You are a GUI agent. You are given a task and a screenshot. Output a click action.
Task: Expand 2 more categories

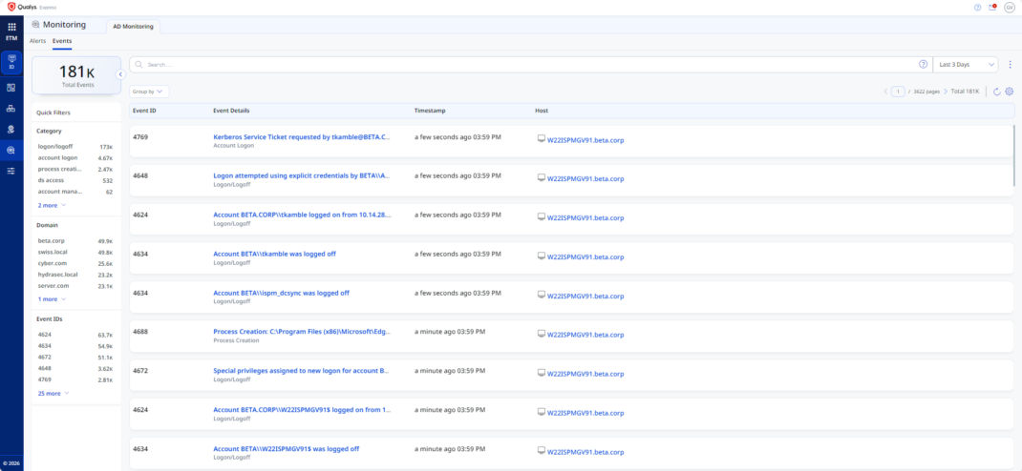click(52, 206)
